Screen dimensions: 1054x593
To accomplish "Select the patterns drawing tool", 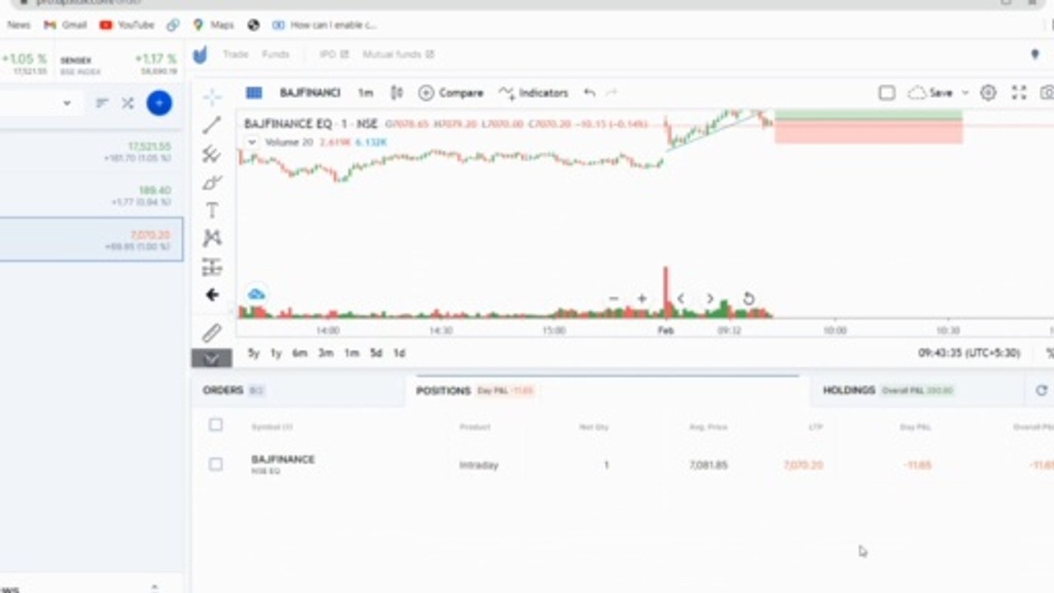I will pyautogui.click(x=212, y=238).
